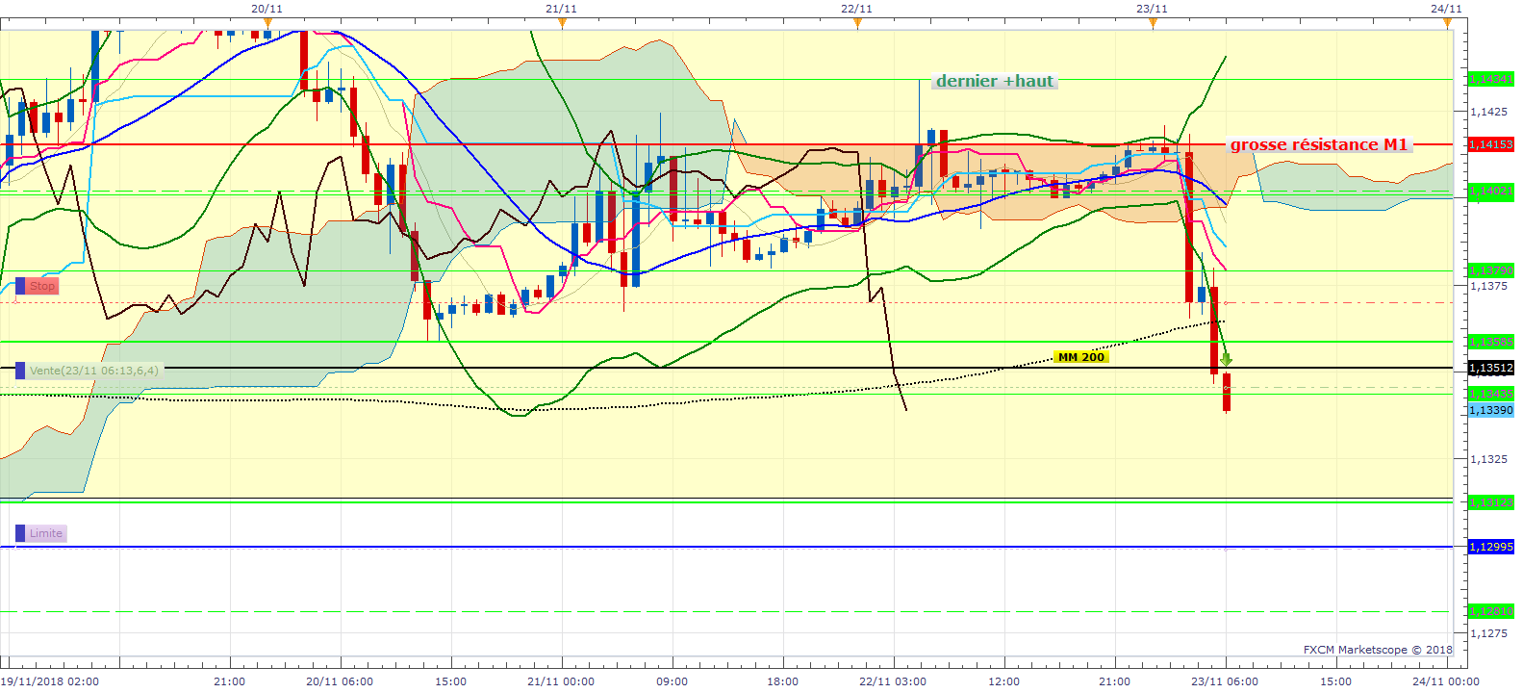
Task: Click the green 1,13790 level price tag
Action: [x=1490, y=270]
